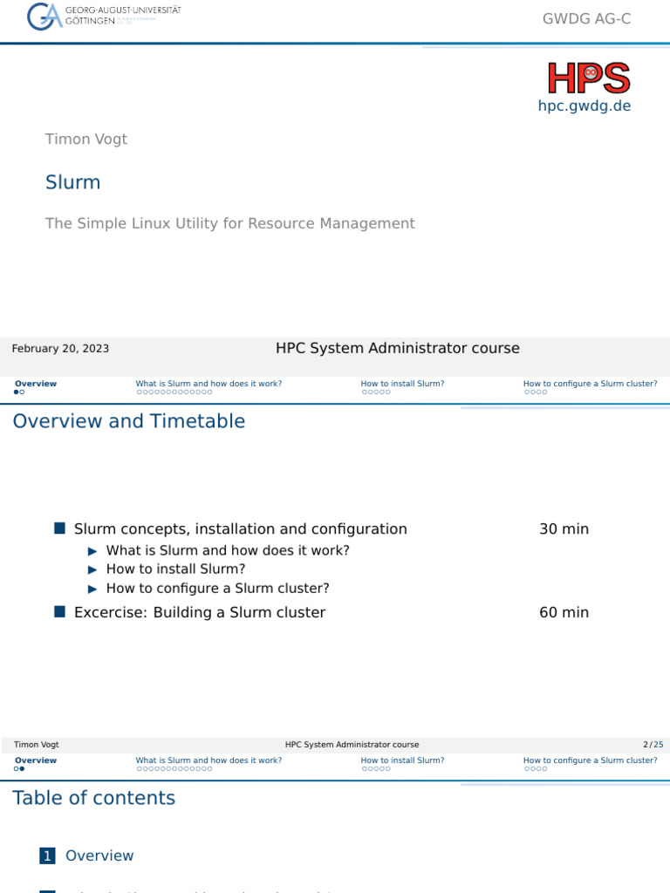
Task: Click progress dots under "How to install Slurm?" above "Table of contents"
Action: [x=377, y=769]
